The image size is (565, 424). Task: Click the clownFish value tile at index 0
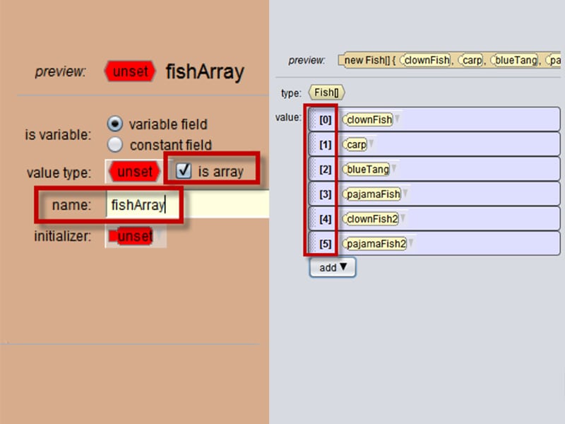tap(368, 119)
